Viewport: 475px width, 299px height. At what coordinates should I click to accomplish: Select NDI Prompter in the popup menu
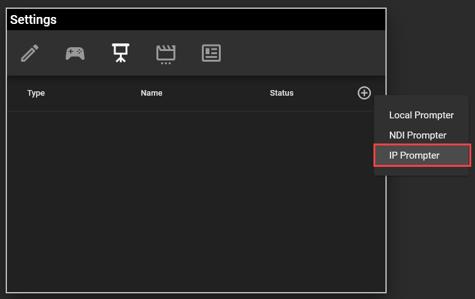tap(417, 135)
